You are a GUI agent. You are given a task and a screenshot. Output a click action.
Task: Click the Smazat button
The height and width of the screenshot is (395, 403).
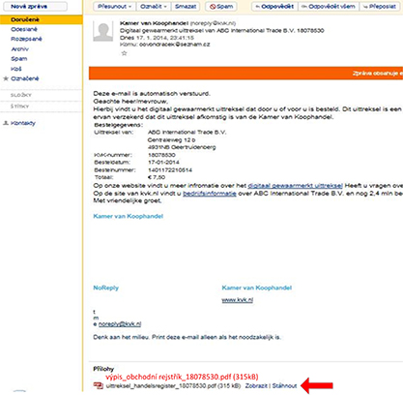coord(186,7)
